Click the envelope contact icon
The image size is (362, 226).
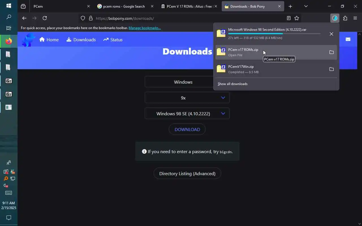click(x=348, y=39)
